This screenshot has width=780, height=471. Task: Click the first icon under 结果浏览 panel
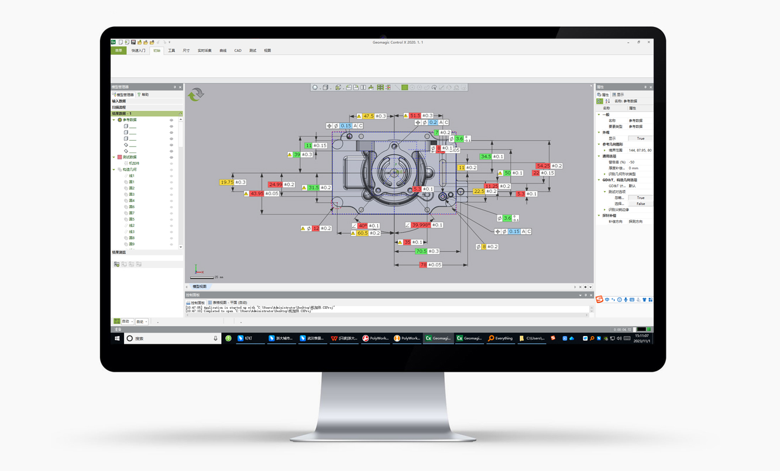pyautogui.click(x=116, y=265)
